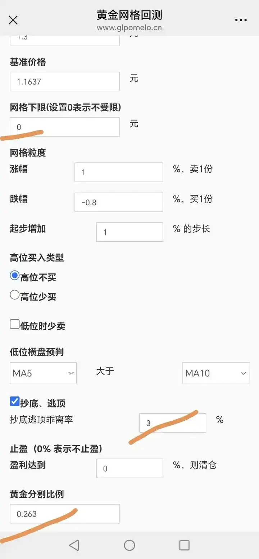Open the MA5 dropdown
Image resolution: width=259 pixels, height=559 pixels.
coord(43,373)
